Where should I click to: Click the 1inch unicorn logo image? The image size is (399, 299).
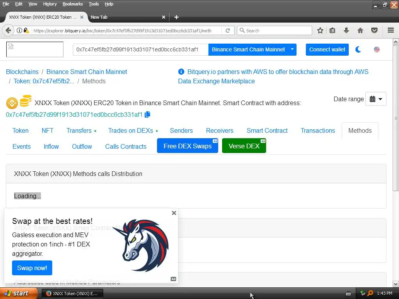[141, 245]
